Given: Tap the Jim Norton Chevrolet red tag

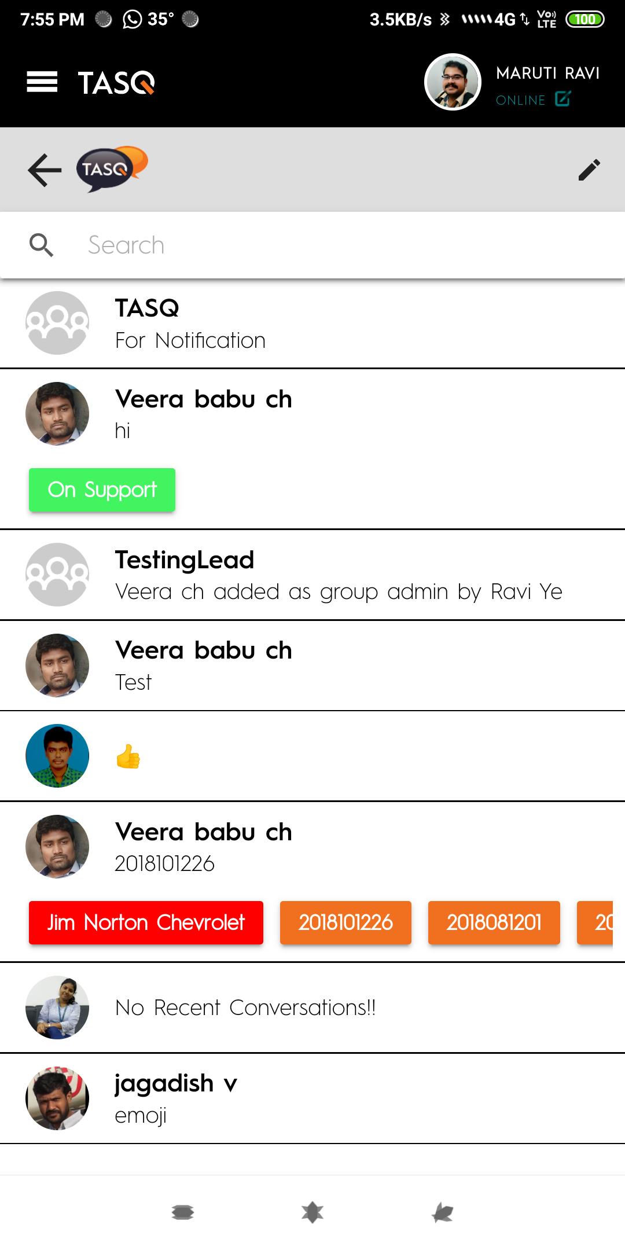Looking at the screenshot, I should click(x=146, y=922).
